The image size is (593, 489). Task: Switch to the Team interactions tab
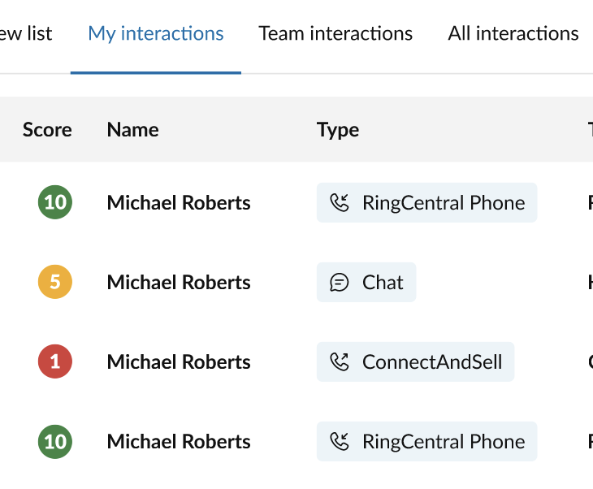pyautogui.click(x=335, y=33)
